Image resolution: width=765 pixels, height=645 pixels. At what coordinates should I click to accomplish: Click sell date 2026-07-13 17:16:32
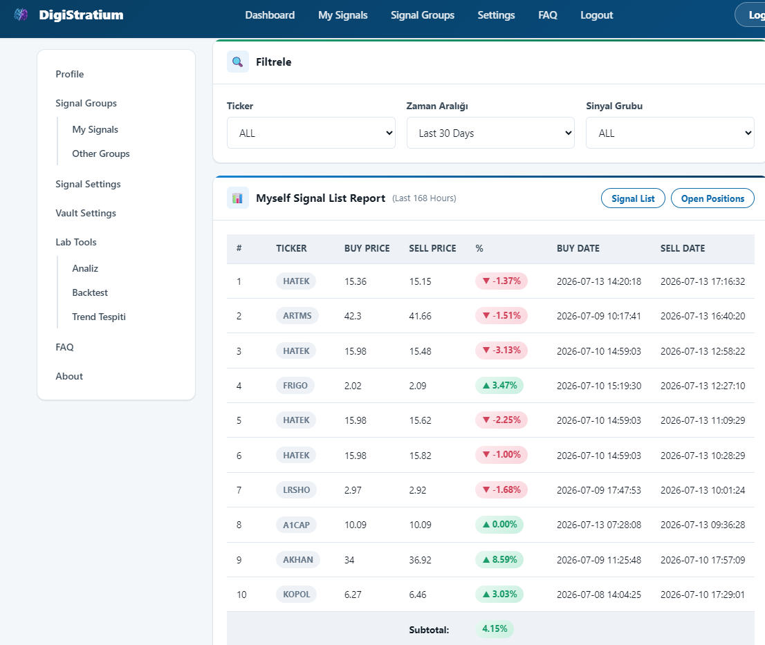tap(703, 281)
